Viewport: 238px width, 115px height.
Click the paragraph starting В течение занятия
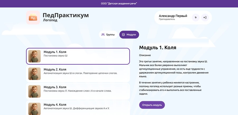coord(170,89)
